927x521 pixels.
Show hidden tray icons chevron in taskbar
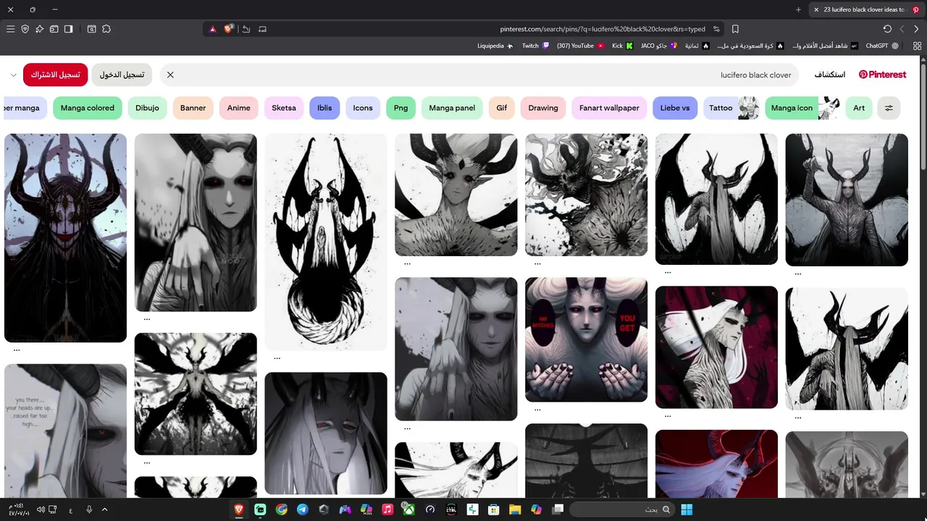click(104, 509)
